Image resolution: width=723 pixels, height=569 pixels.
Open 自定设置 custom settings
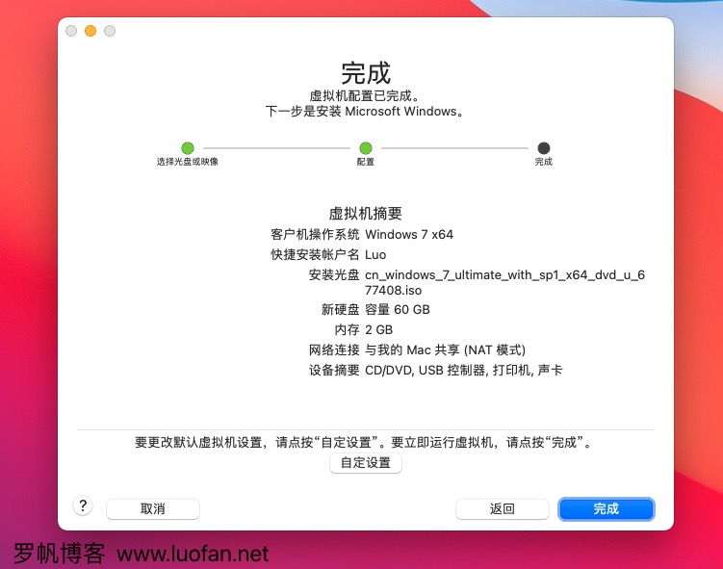(x=366, y=462)
